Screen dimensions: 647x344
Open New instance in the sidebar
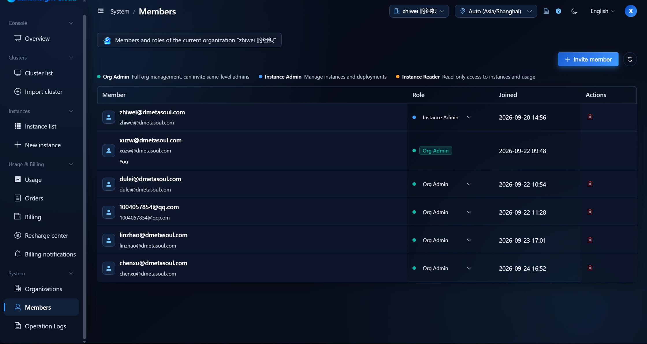pos(41,145)
